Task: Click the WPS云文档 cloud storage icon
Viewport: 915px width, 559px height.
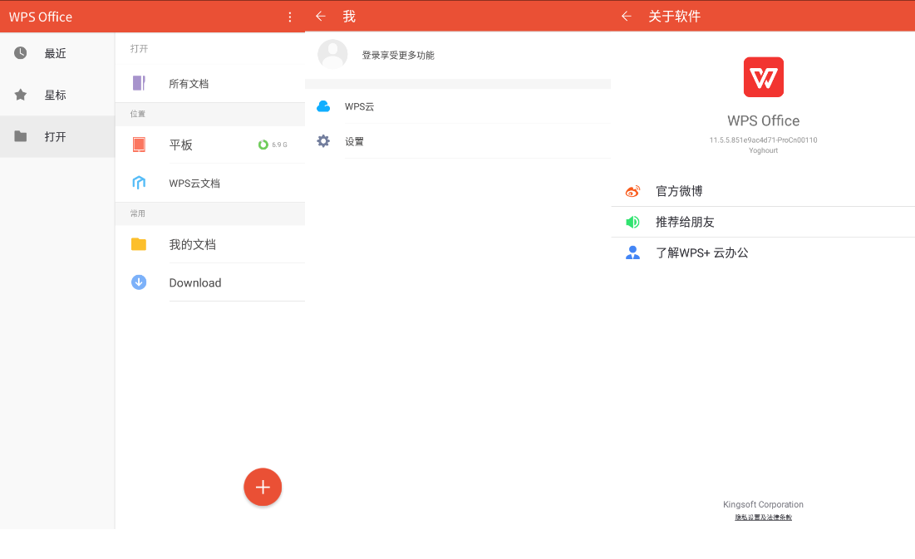Action: pos(138,182)
